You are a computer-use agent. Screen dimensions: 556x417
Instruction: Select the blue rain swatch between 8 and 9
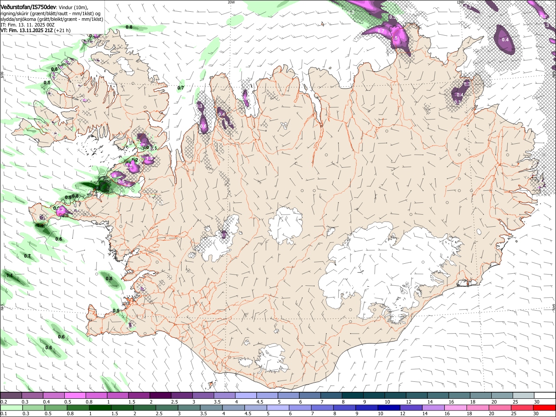[345, 408]
